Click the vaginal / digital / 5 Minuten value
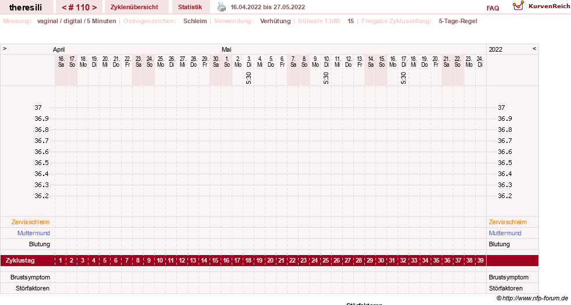This screenshot has width=571, height=305. (76, 21)
